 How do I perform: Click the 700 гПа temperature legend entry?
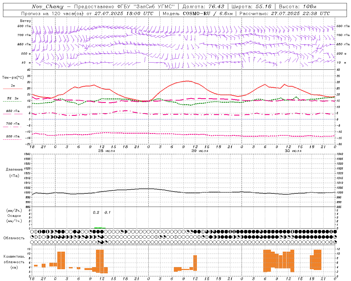[x=13, y=123]
